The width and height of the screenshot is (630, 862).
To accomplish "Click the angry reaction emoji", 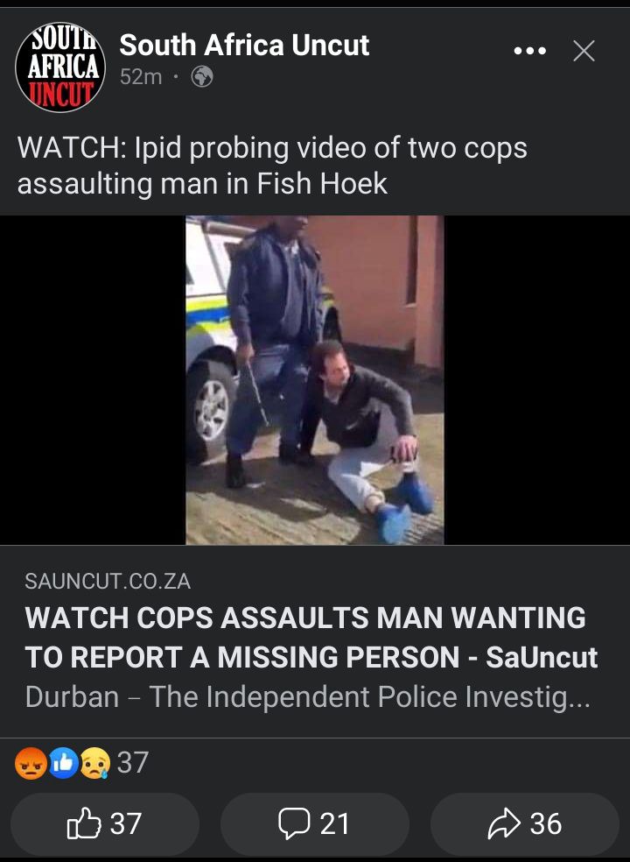I will click(x=31, y=763).
